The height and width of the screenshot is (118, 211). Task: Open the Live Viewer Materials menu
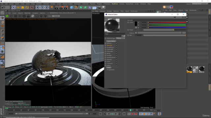27,13
